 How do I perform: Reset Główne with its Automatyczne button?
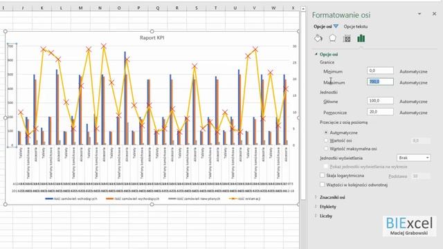[x=413, y=102]
